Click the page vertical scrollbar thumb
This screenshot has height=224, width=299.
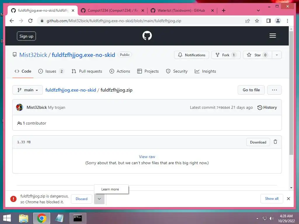291,92
